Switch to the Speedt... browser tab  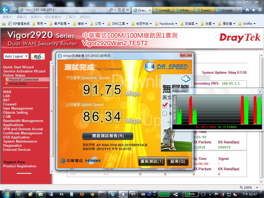(x=163, y=10)
